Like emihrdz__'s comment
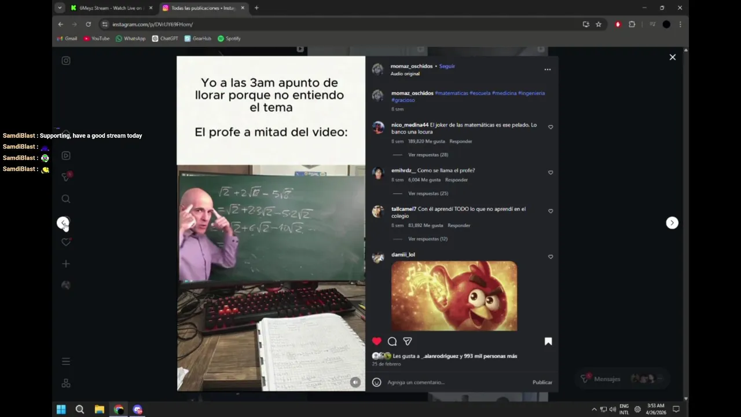Screen dimensions: 741x417 pos(551,173)
